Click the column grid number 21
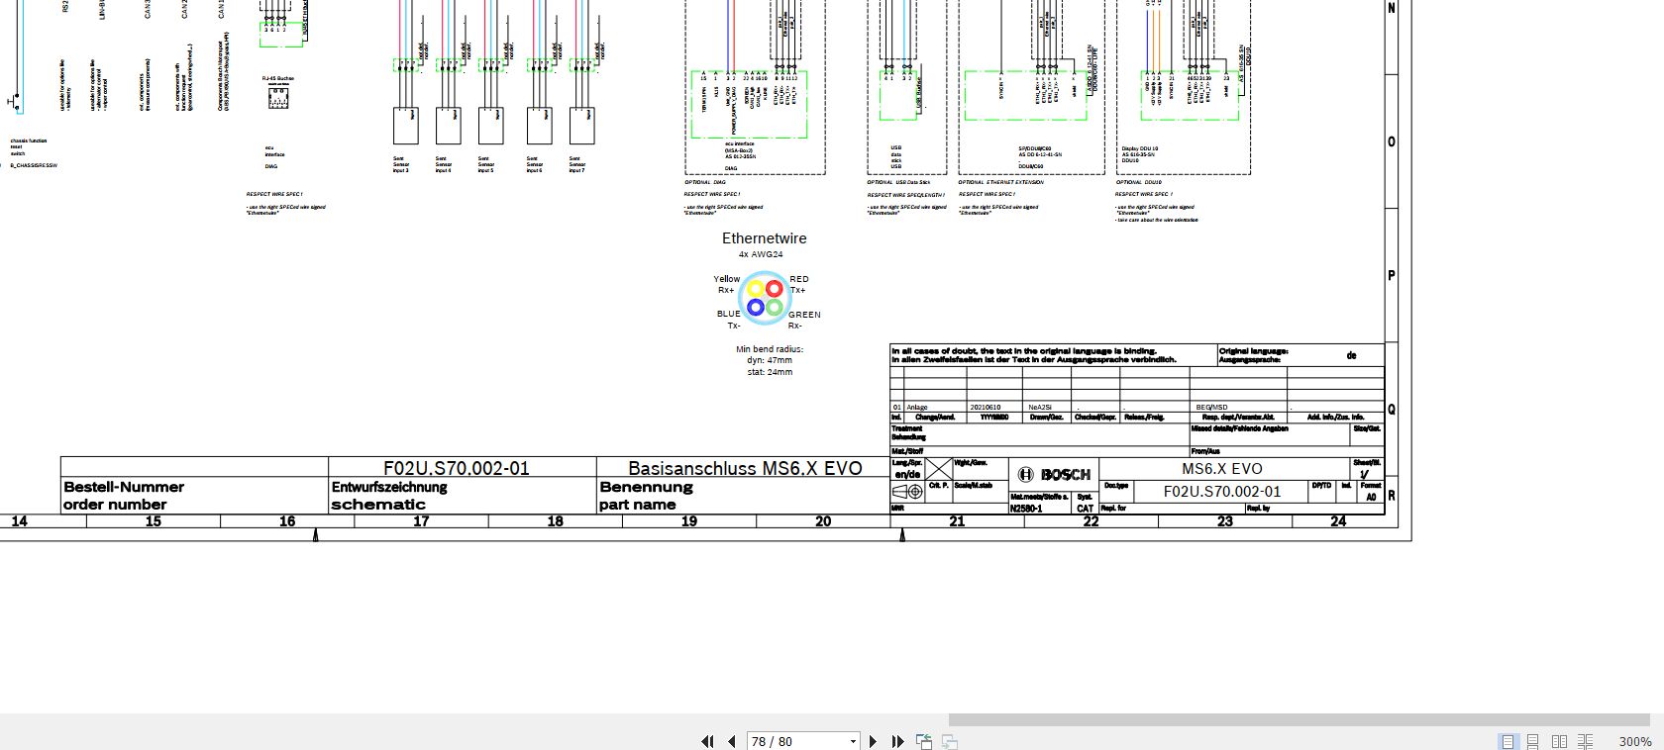1664x750 pixels. point(957,521)
